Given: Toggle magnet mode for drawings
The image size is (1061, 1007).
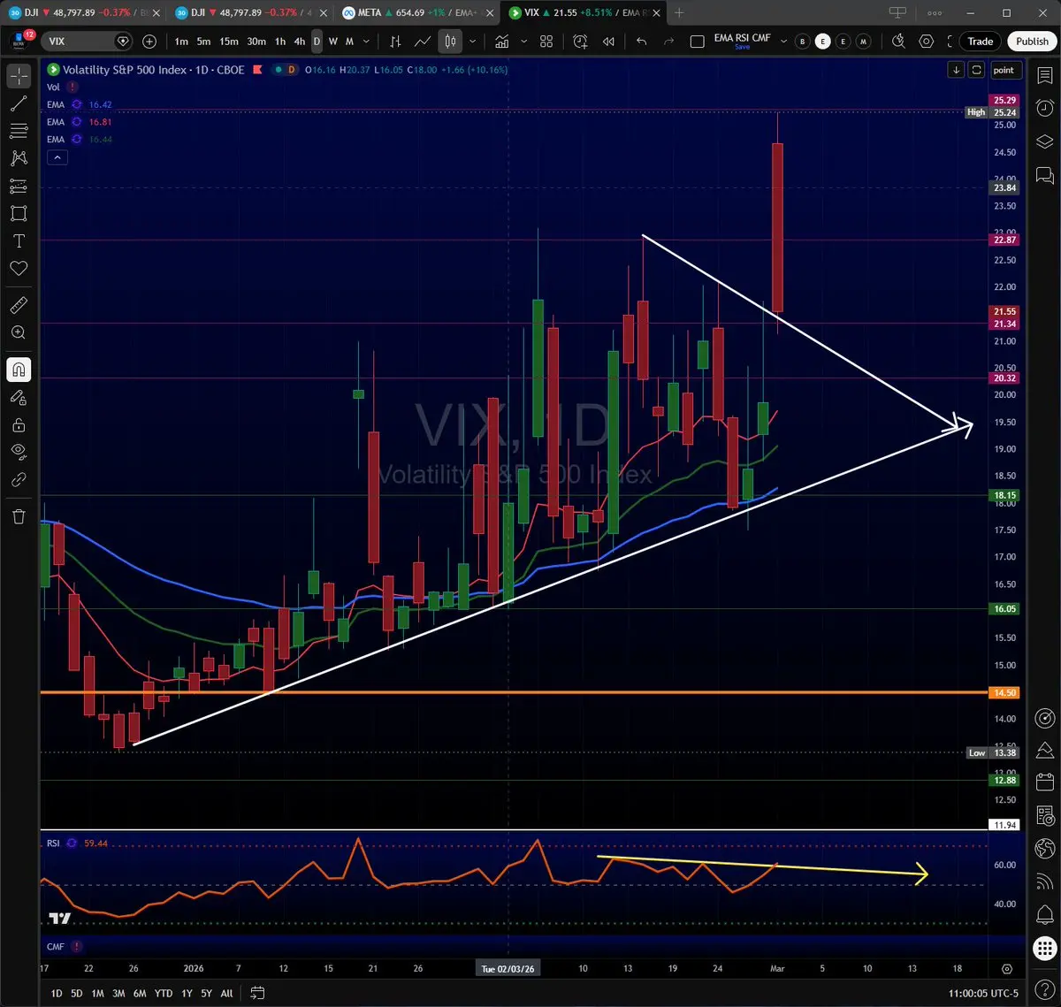Looking at the screenshot, I should coord(18,370).
